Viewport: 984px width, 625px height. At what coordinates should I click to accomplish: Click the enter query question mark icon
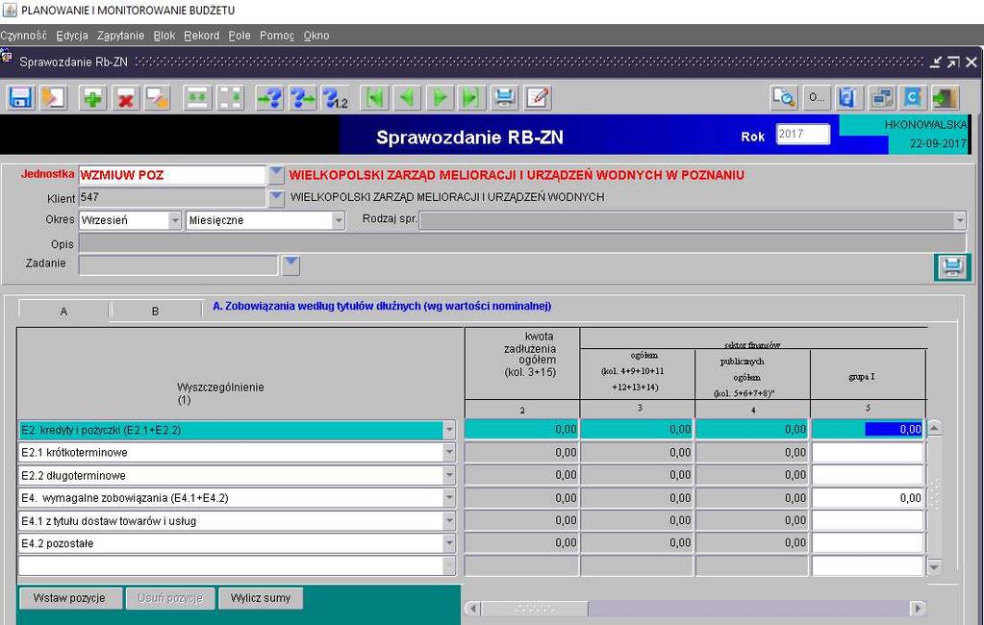click(270, 98)
